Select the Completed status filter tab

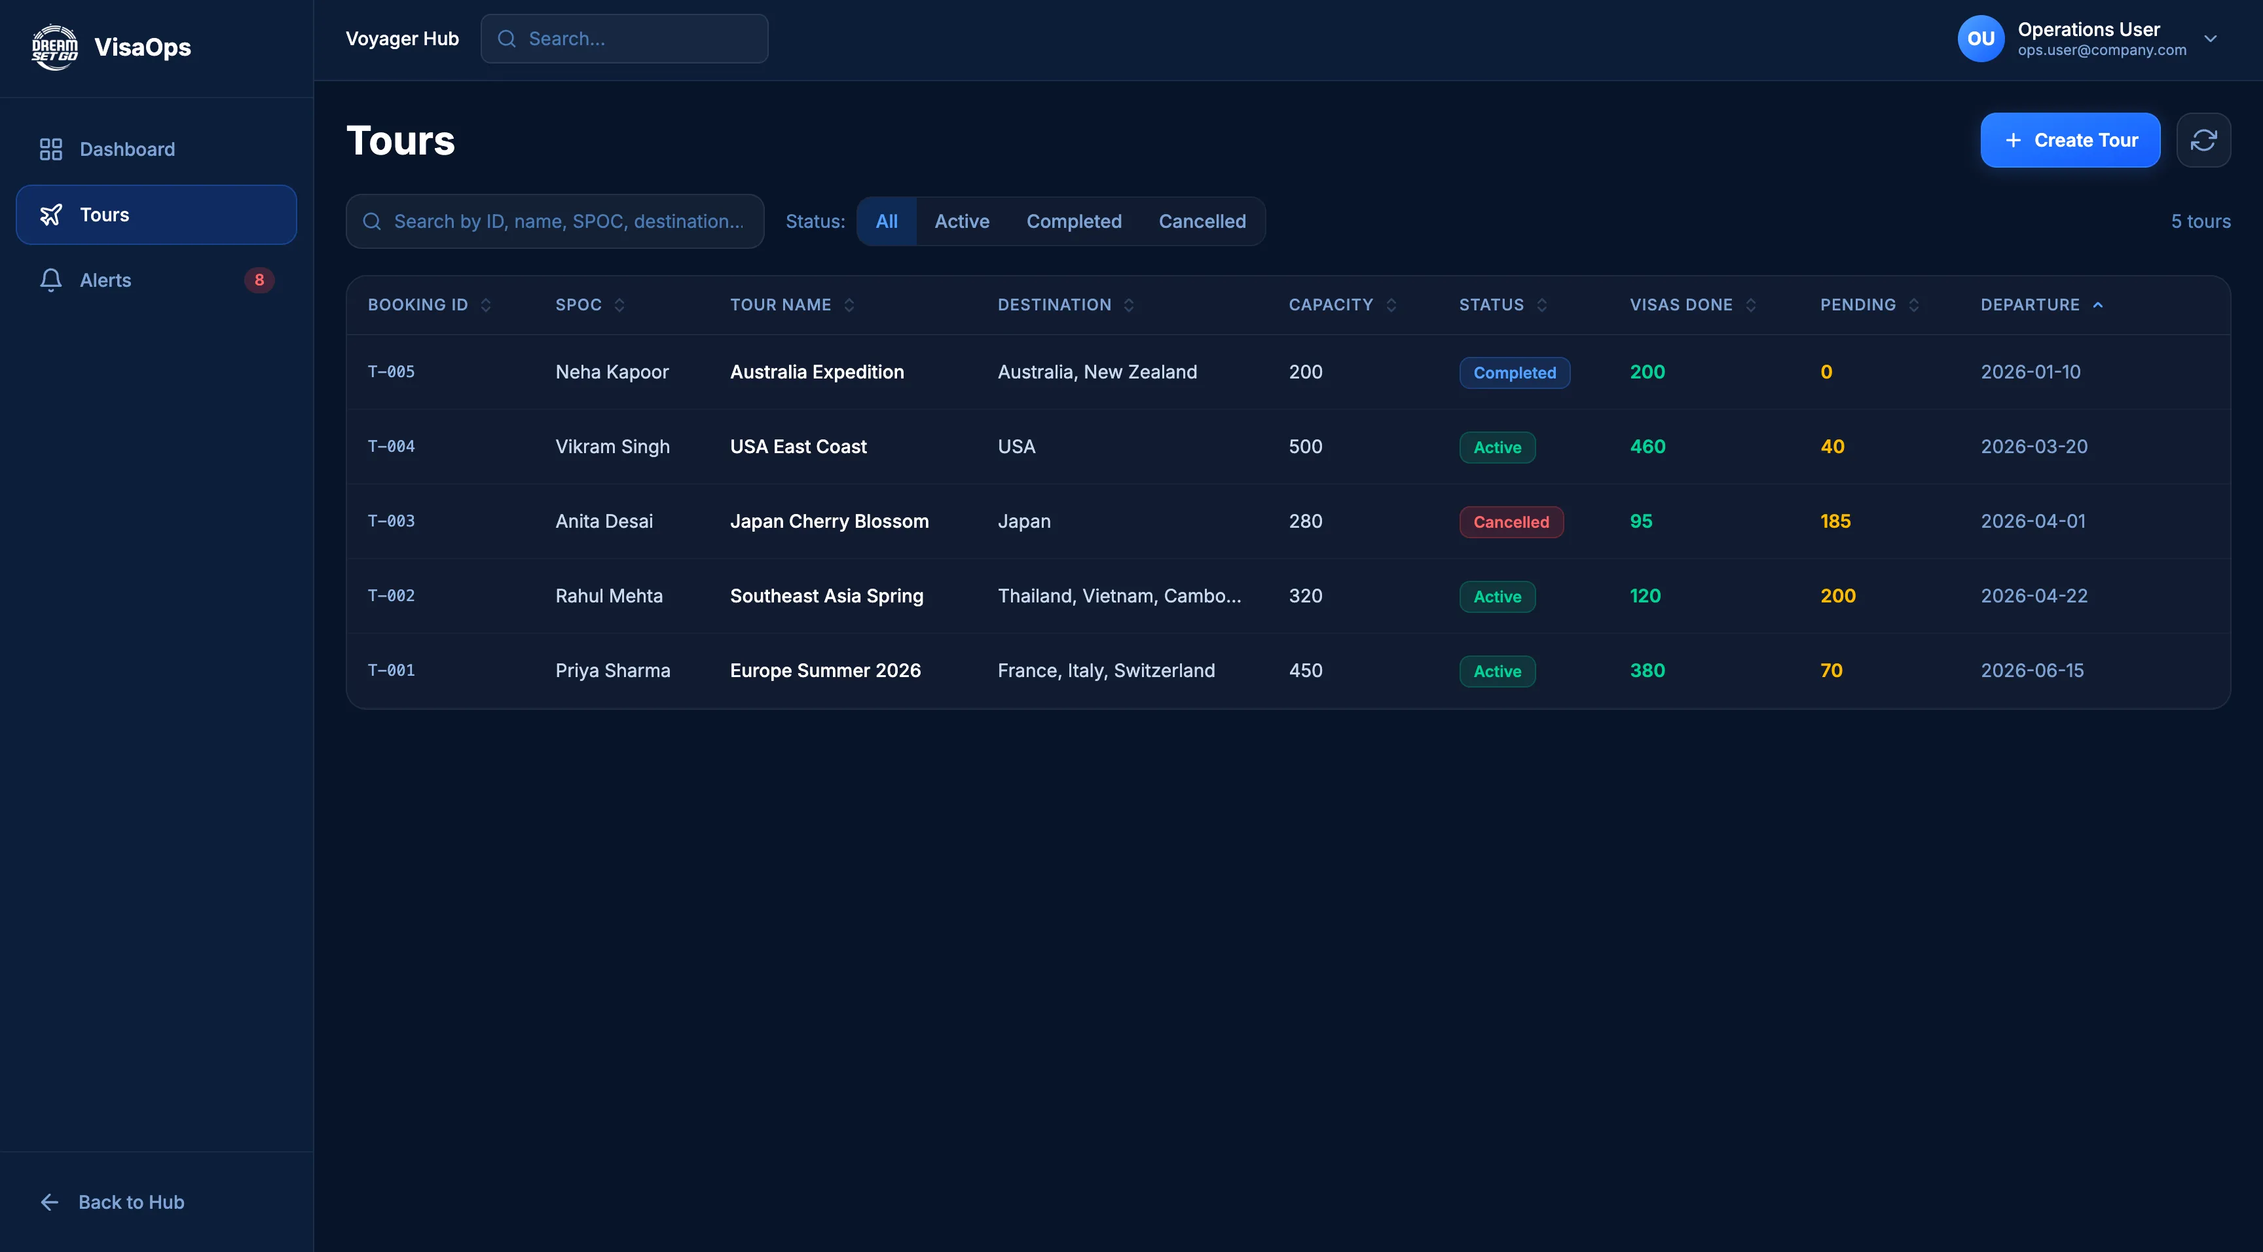coord(1073,221)
